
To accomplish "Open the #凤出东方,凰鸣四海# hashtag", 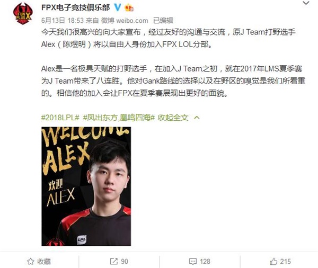I will point(119,118).
